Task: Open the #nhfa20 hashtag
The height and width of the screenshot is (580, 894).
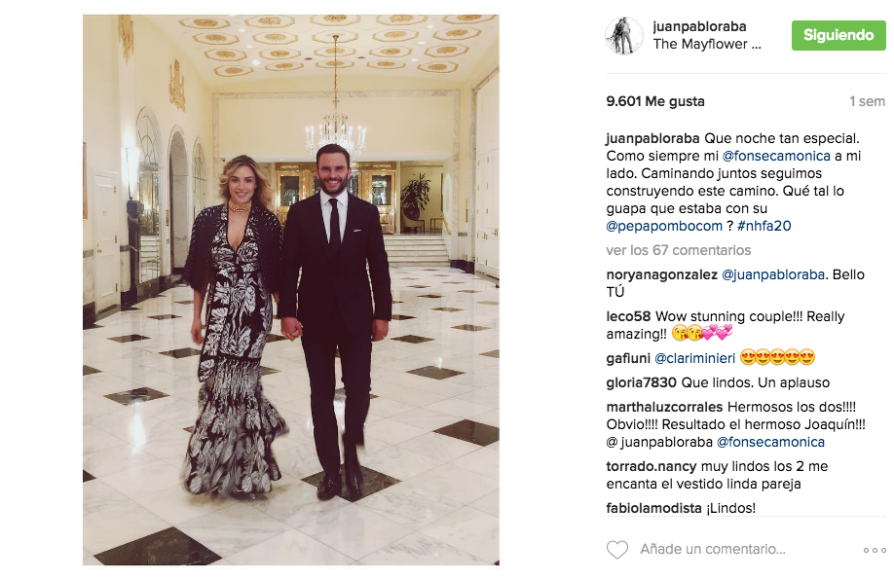Action: coord(764,226)
